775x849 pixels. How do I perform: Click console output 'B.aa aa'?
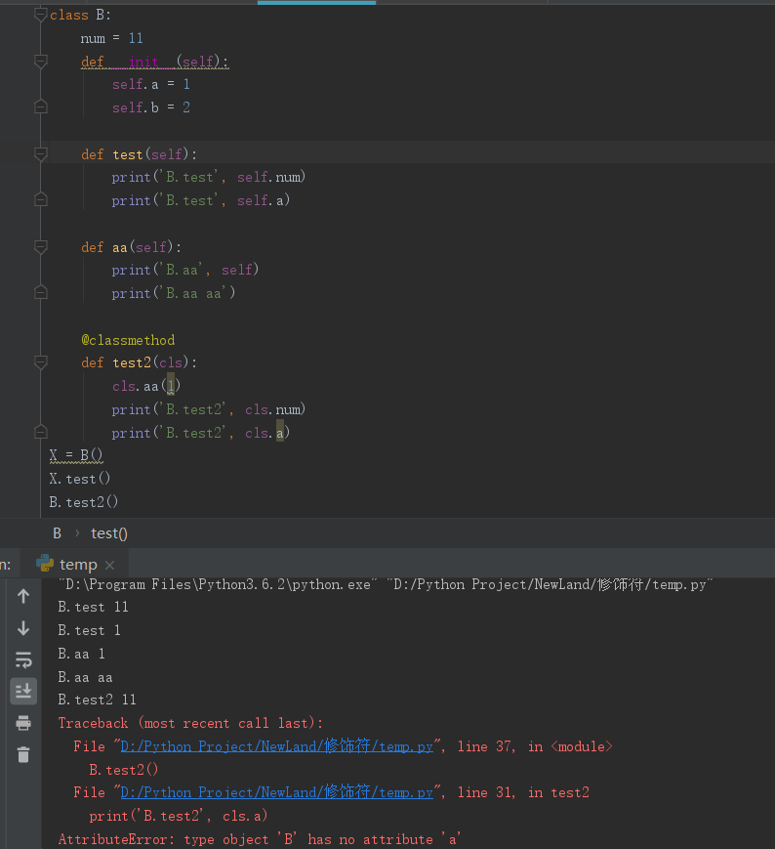85,677
